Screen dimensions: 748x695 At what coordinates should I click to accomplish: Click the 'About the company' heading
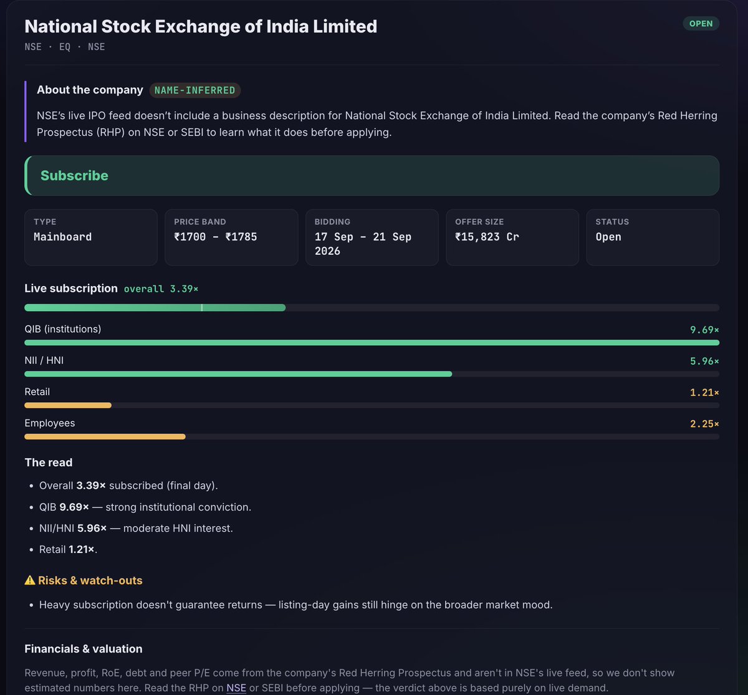(x=90, y=90)
